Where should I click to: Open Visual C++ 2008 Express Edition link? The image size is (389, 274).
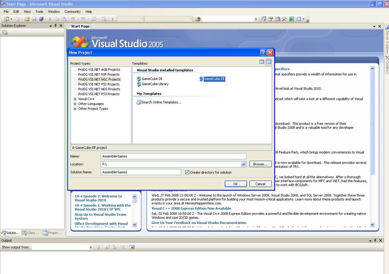(191, 208)
